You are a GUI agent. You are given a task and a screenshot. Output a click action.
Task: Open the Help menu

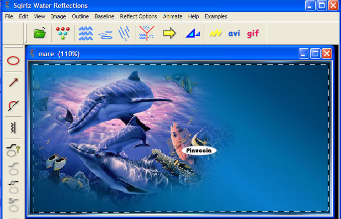pyautogui.click(x=194, y=16)
